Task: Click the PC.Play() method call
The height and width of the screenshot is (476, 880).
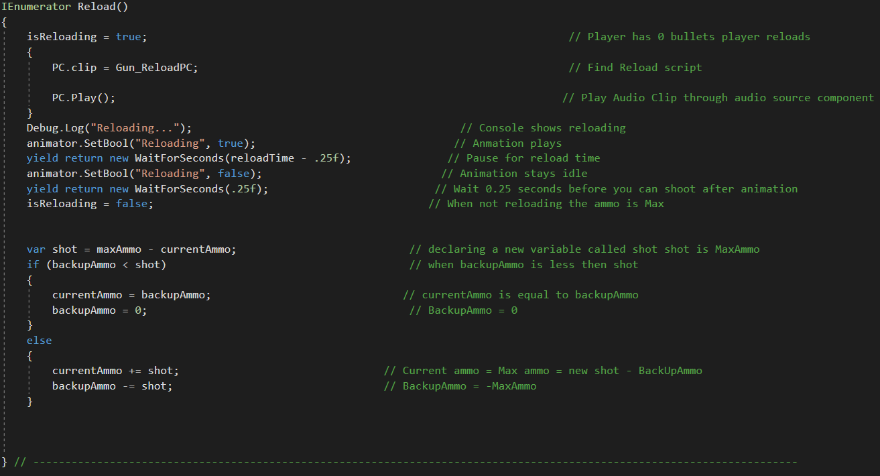Action: [x=83, y=98]
